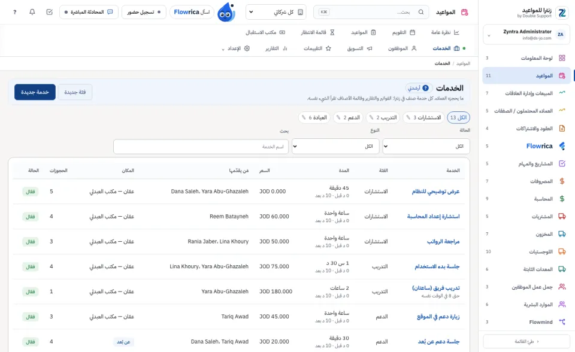The image size is (575, 352).
Task: Edit the التدريب category pencil icon
Action: pyautogui.click(x=371, y=117)
